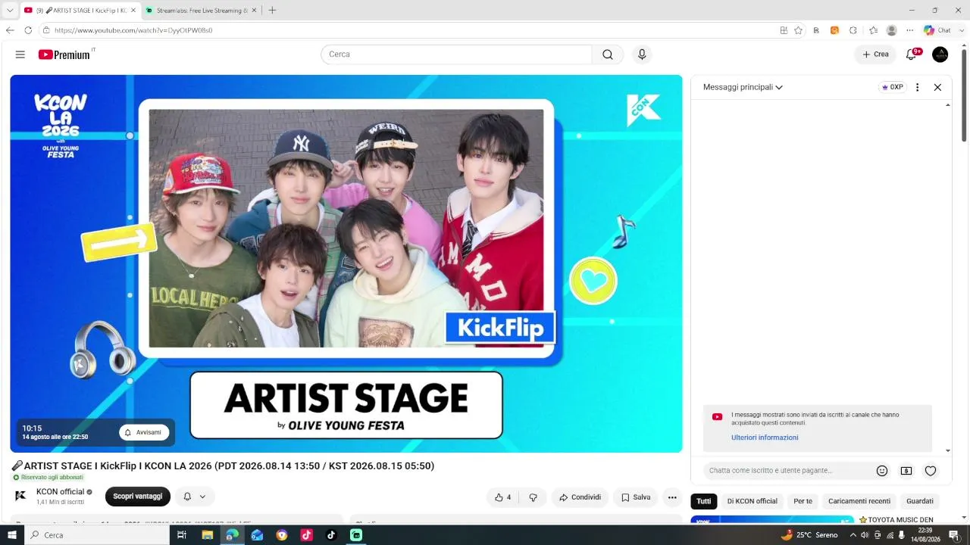The width and height of the screenshot is (970, 545).
Task: Save the video with Salva
Action: pos(635,497)
